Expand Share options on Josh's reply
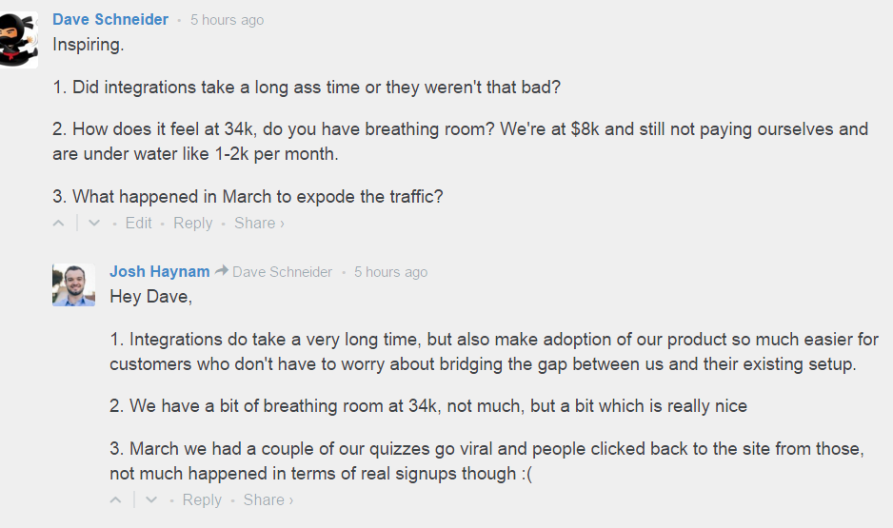 (x=268, y=499)
